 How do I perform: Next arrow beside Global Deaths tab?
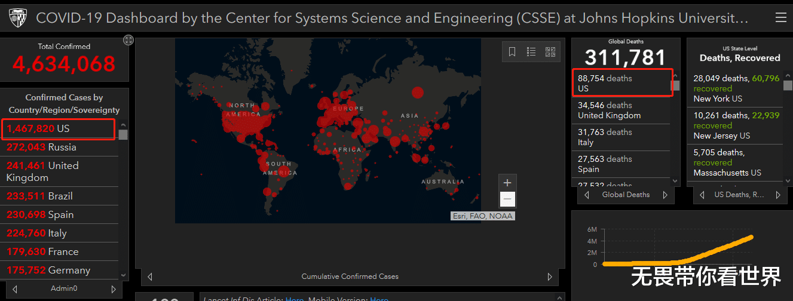(x=665, y=195)
